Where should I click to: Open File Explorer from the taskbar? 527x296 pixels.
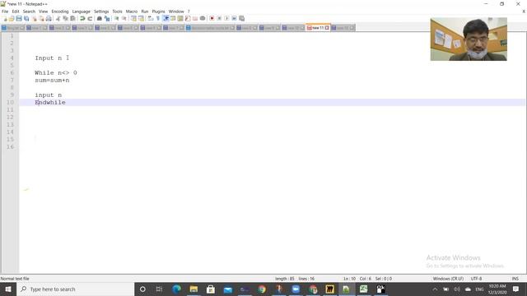(194, 289)
